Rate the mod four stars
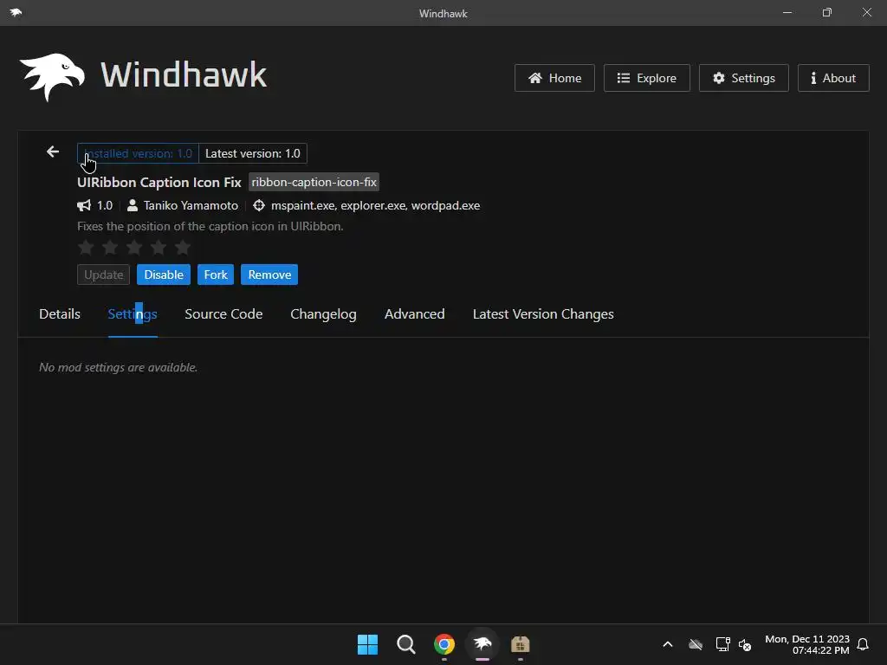Image resolution: width=887 pixels, height=665 pixels. pos(159,247)
